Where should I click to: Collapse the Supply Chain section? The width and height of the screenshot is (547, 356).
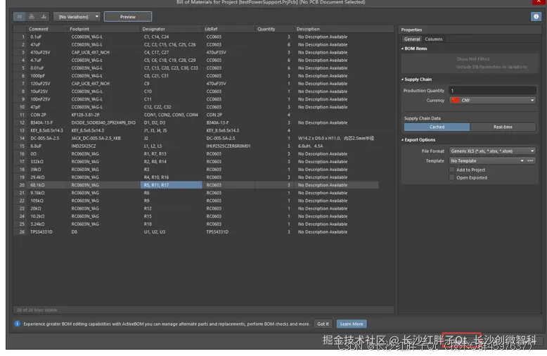pos(416,80)
